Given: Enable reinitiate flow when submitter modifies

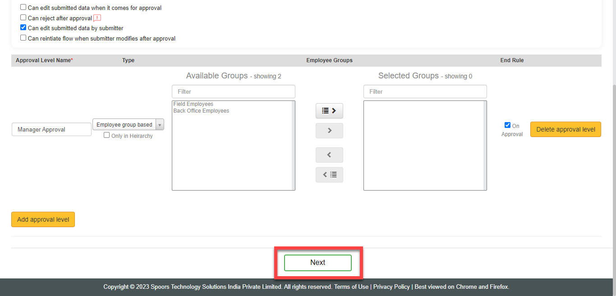Looking at the screenshot, I should 23,38.
